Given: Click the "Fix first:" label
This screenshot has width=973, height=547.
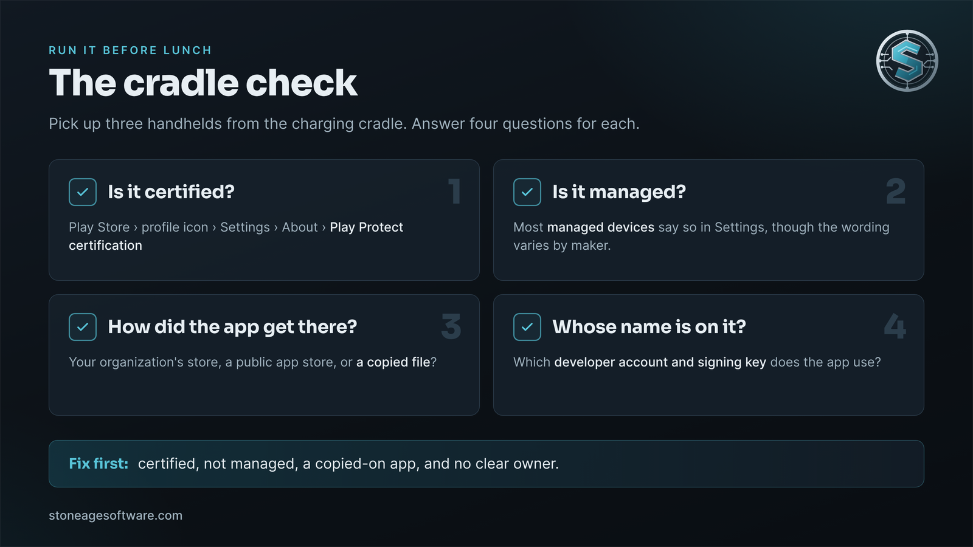Looking at the screenshot, I should tap(99, 464).
